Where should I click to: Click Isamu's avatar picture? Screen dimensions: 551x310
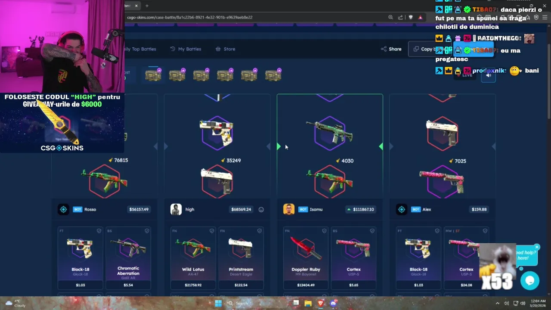click(x=289, y=209)
